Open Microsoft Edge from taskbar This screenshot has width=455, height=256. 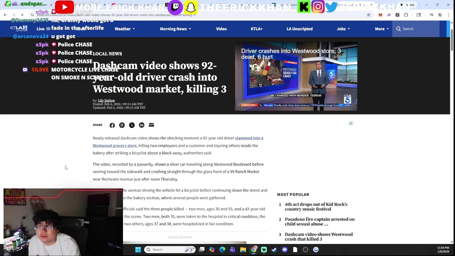click(222, 250)
